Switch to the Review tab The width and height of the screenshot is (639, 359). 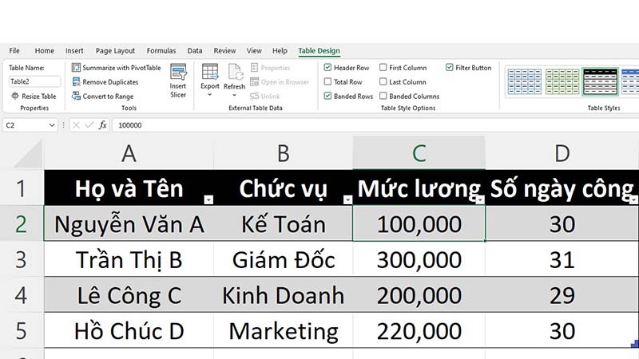[225, 51]
